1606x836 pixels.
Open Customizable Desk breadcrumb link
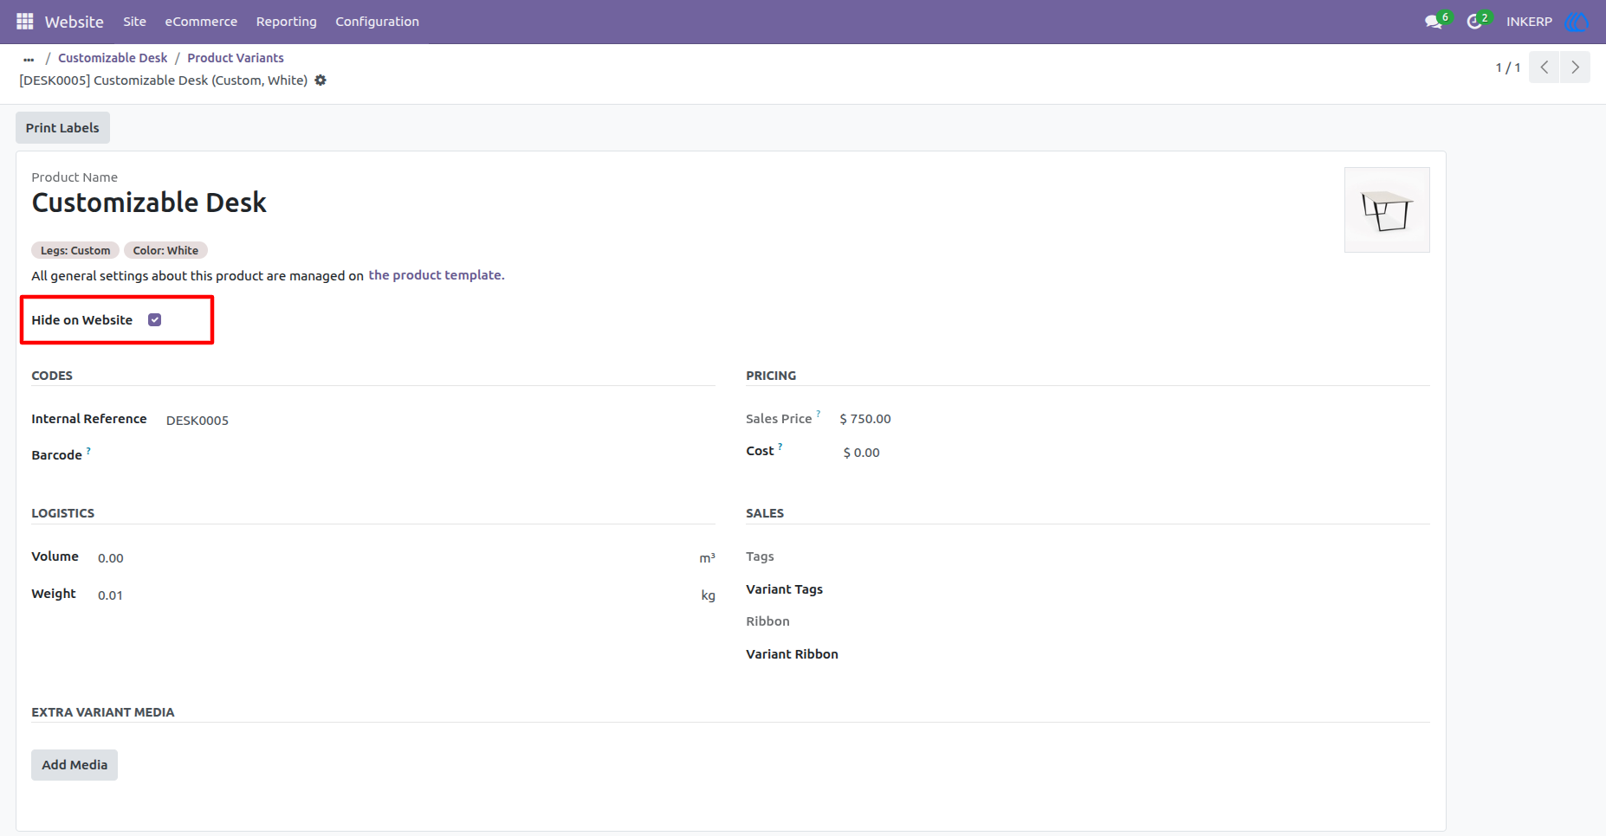click(113, 58)
